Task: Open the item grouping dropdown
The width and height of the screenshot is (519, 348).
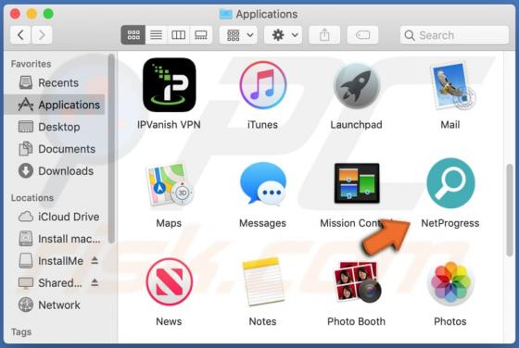Action: pyautogui.click(x=239, y=34)
